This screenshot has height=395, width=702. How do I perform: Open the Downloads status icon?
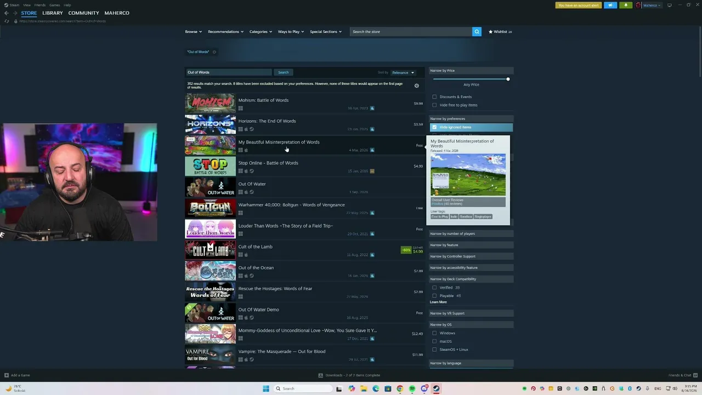pyautogui.click(x=321, y=375)
